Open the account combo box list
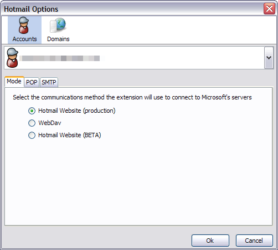Viewport: 278px width, 250px height. pos(139,58)
